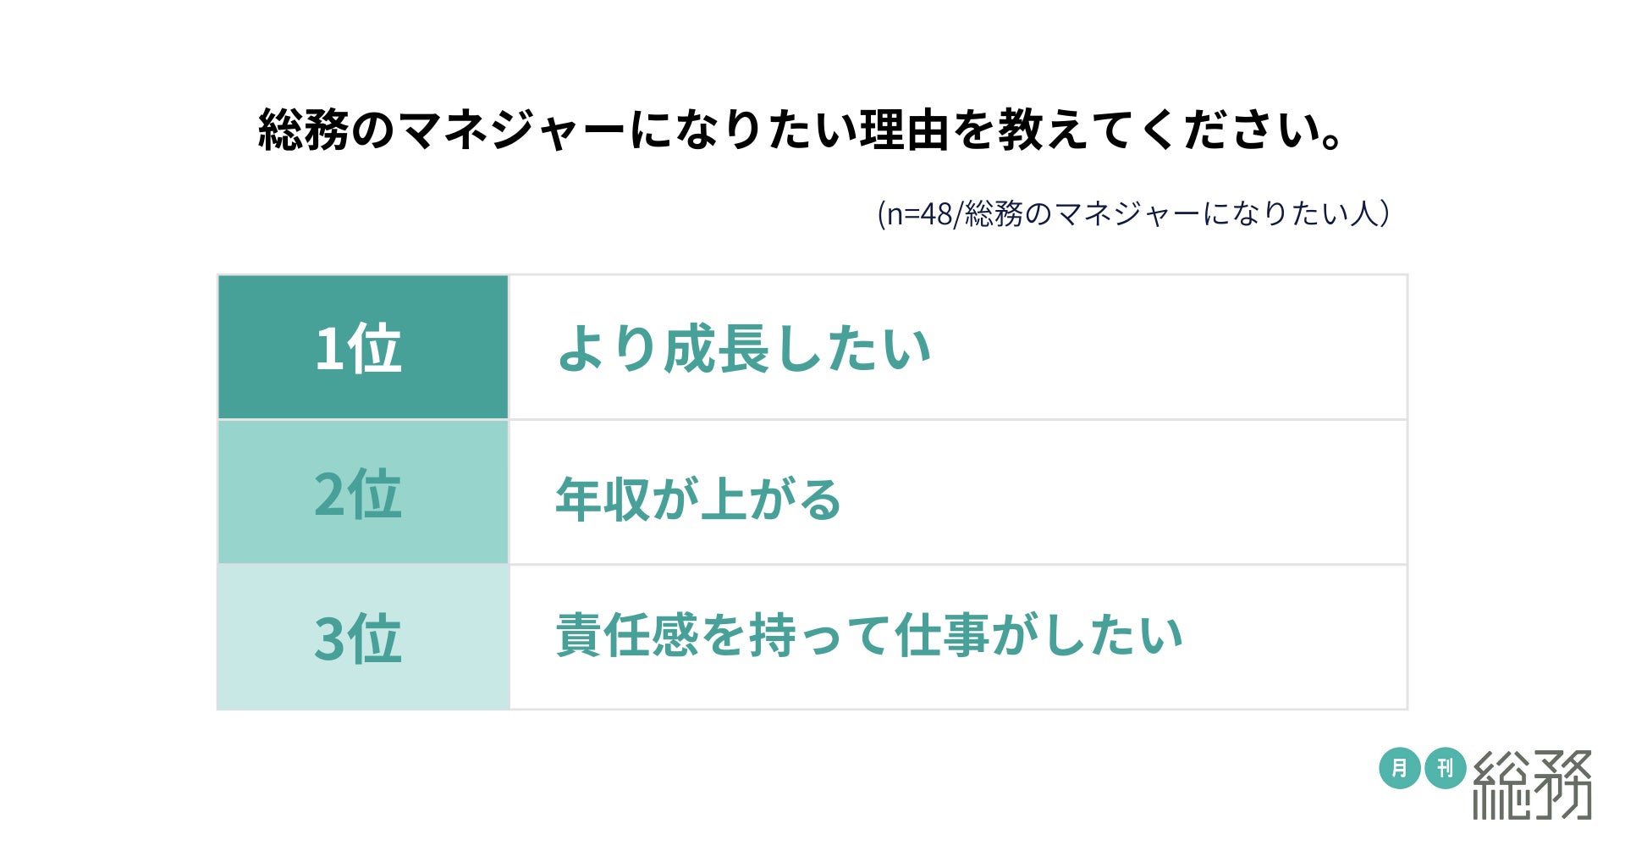
Task: Select the light green 3位 rank cell
Action: point(362,638)
